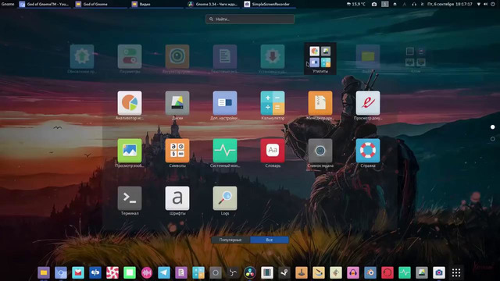Switch to the Frequent tab (Популярные)
Viewport: 500px width, 281px height.
pyautogui.click(x=230, y=240)
